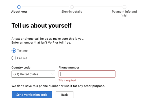Screen dimensions: 144x107
Task: Go to the About you step label
Action: tap(19, 12)
